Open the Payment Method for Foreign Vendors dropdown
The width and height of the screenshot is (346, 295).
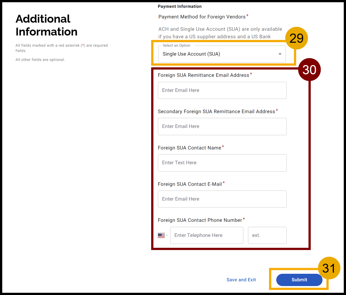[x=222, y=54]
